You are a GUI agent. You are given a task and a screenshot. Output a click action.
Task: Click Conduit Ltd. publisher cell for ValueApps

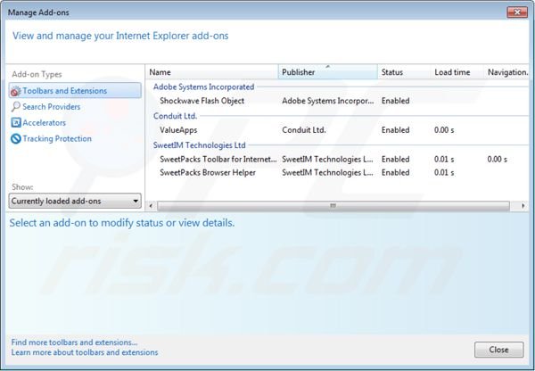(x=304, y=130)
